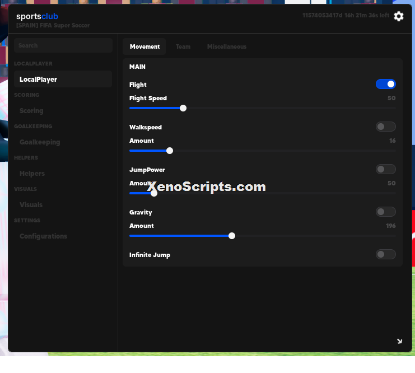Switch to the Team tab
This screenshot has height=373, width=415.
183,46
